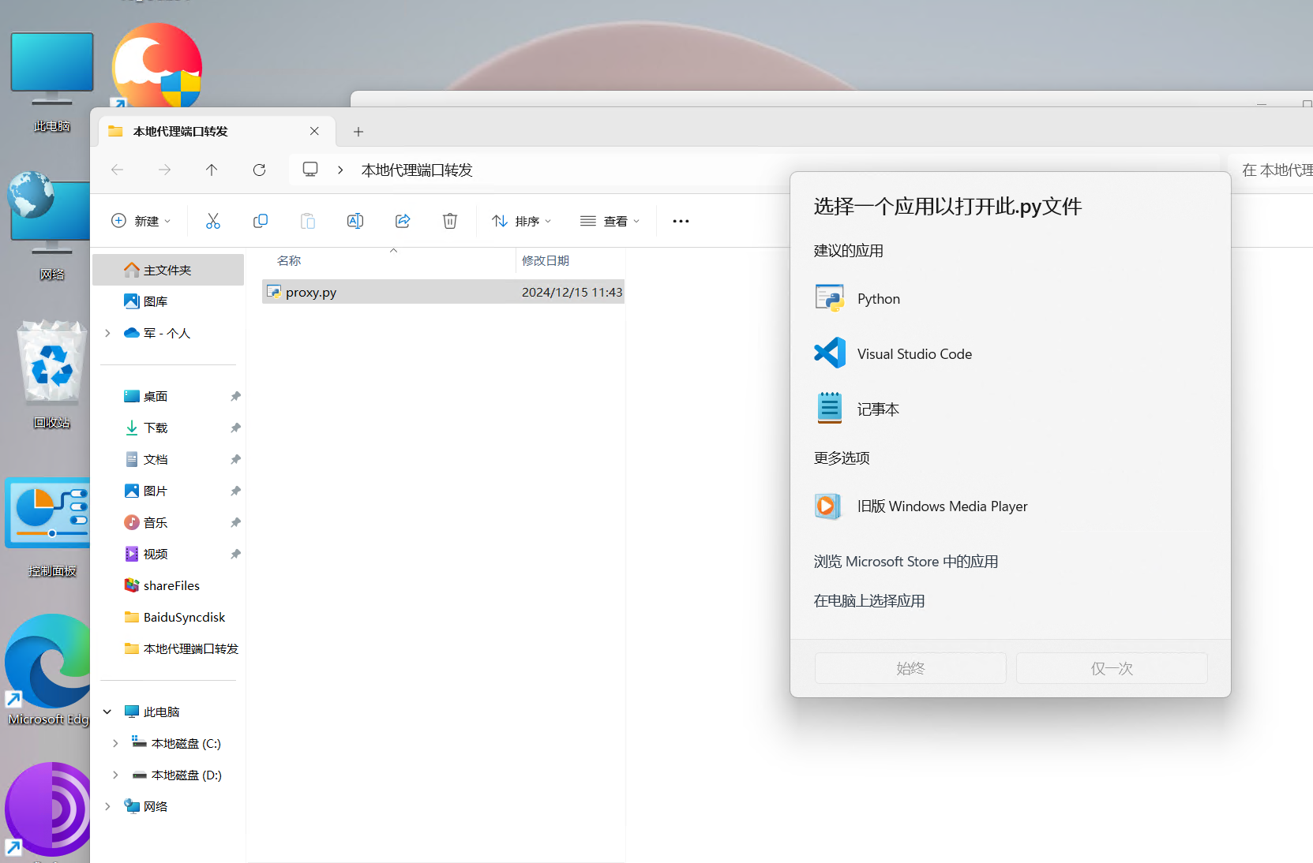Click the Paste icon in the toolbar
Screen dimensions: 1313x863
point(307,221)
